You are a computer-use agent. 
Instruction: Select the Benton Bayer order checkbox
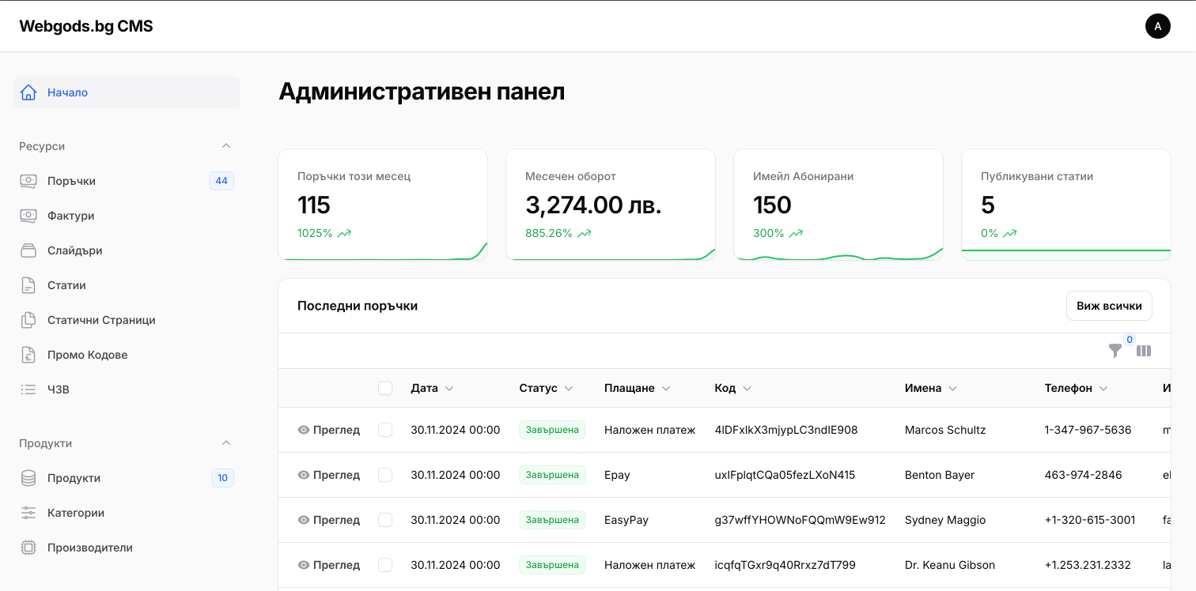click(385, 475)
